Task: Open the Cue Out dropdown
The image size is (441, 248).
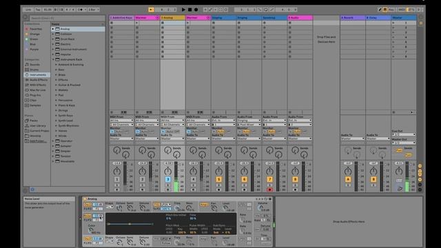Action: coord(404,135)
